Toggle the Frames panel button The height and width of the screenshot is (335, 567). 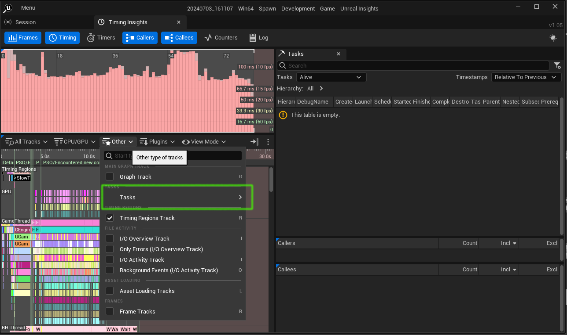[23, 38]
